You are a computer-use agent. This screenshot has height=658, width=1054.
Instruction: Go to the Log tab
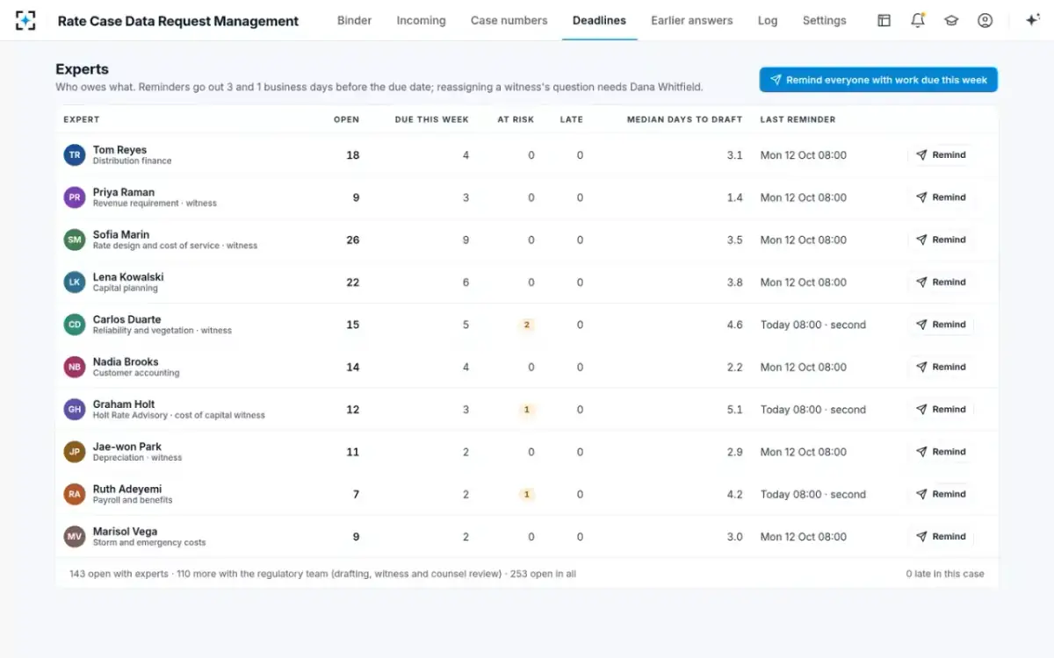(768, 20)
